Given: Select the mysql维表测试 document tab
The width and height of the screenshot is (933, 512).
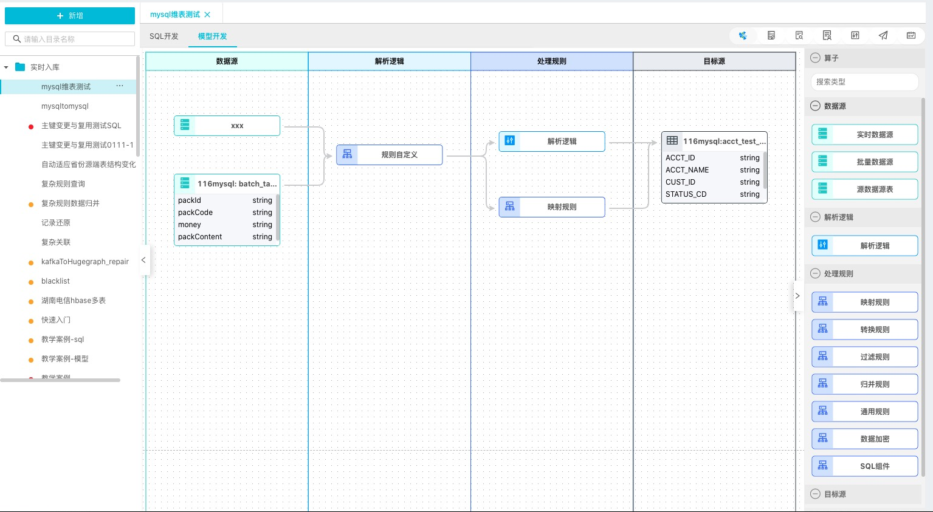Looking at the screenshot, I should 175,15.
